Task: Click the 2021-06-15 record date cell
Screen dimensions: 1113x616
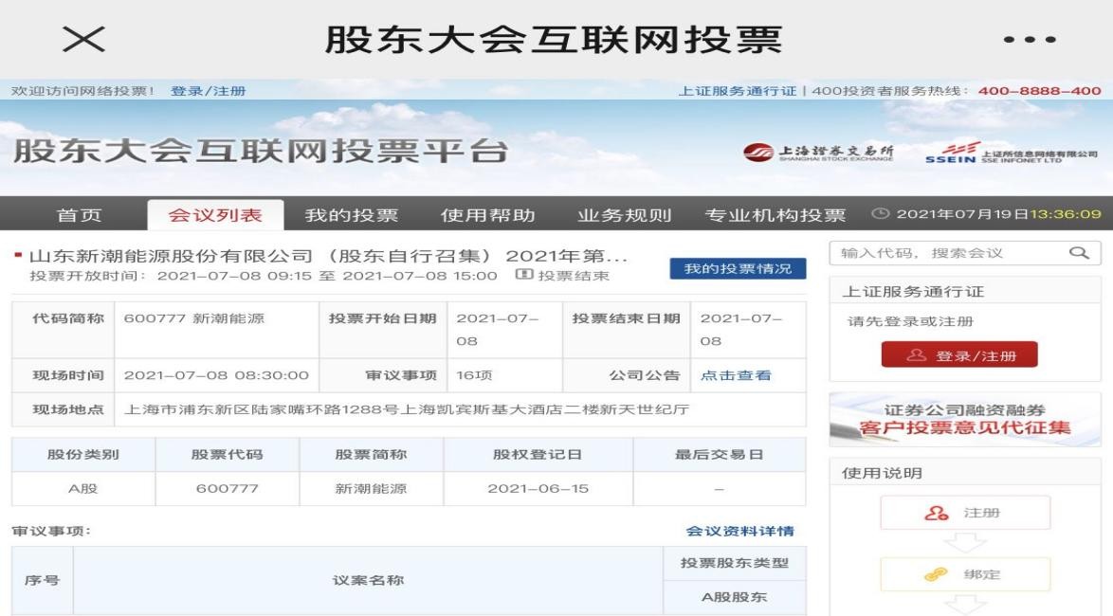Action: click(538, 488)
